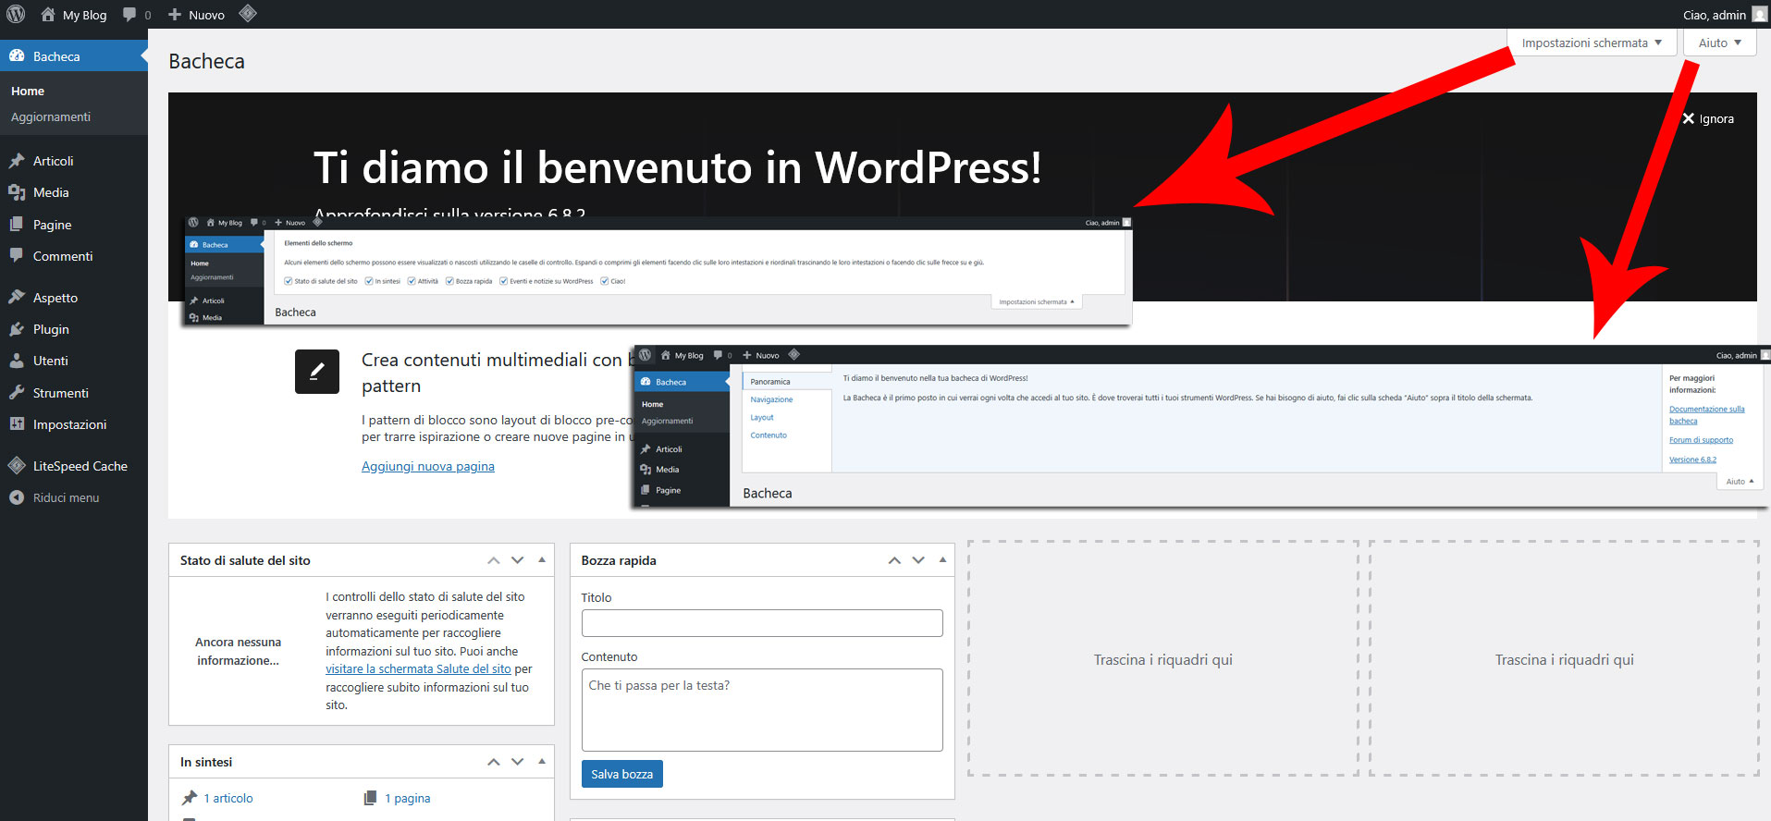Select Bacheca dashboard icon in main left sidebar
Screen dimensions: 1771x821
point(17,55)
